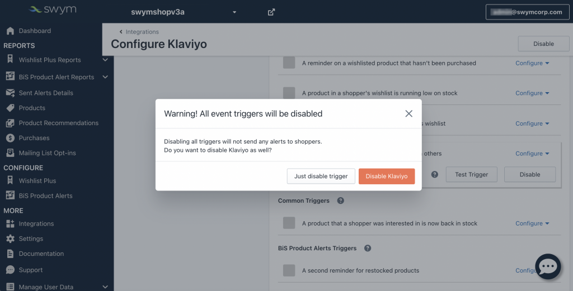Expand Configure for low on stock trigger
This screenshot has width=573, height=291.
pos(533,93)
